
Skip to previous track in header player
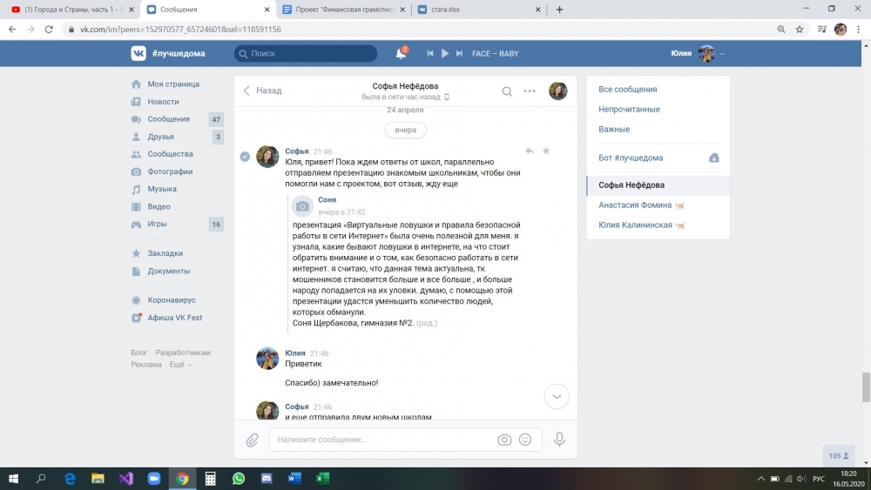pyautogui.click(x=430, y=53)
